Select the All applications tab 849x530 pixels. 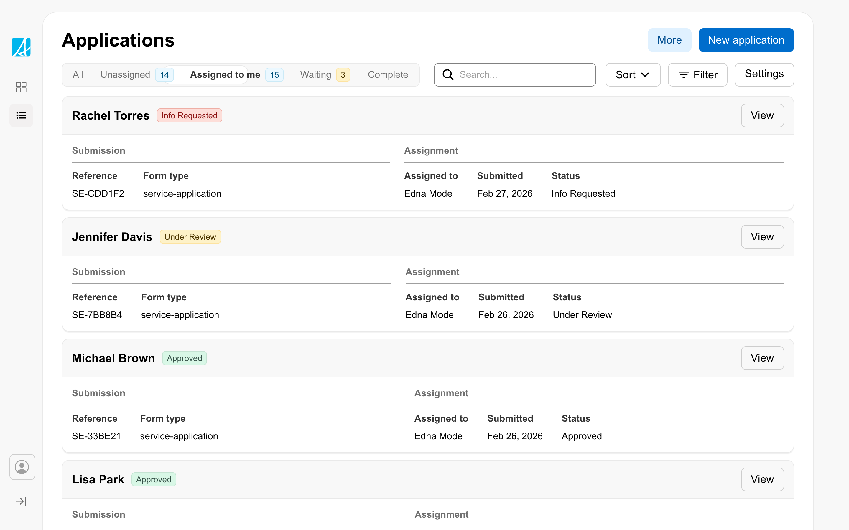pos(78,74)
